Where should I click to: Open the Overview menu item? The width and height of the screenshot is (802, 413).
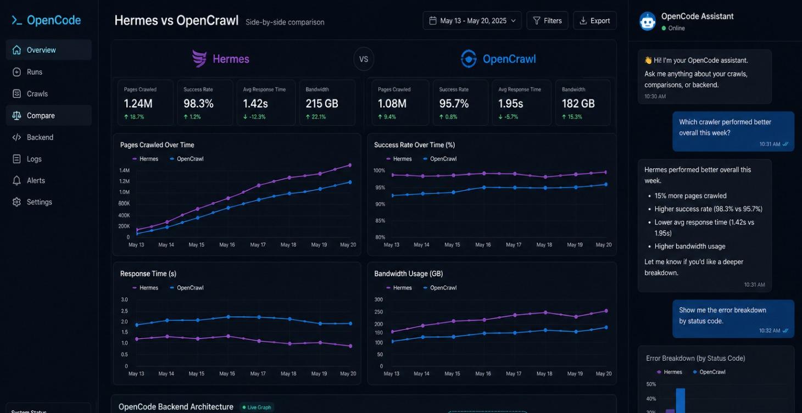49,50
